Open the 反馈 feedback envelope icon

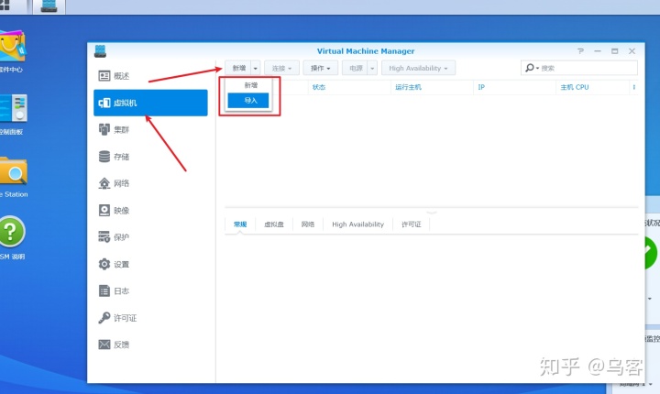[x=104, y=345]
